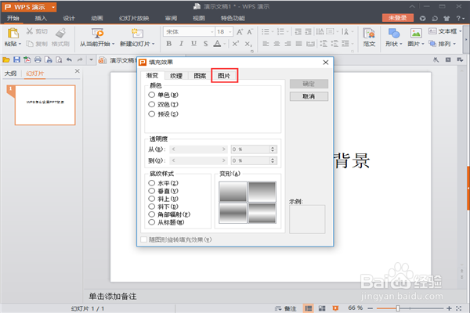Choose 垂直 vertical shading style
Screen dimensions: 470x313
(x=152, y=191)
